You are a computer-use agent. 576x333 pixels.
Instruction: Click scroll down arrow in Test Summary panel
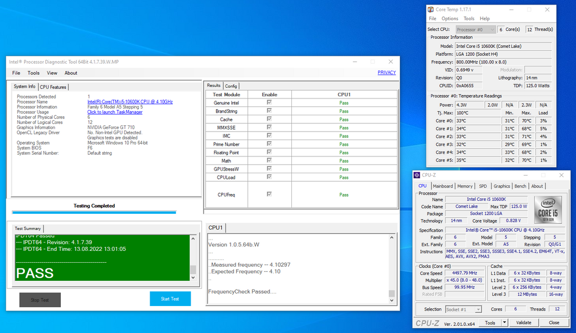193,277
